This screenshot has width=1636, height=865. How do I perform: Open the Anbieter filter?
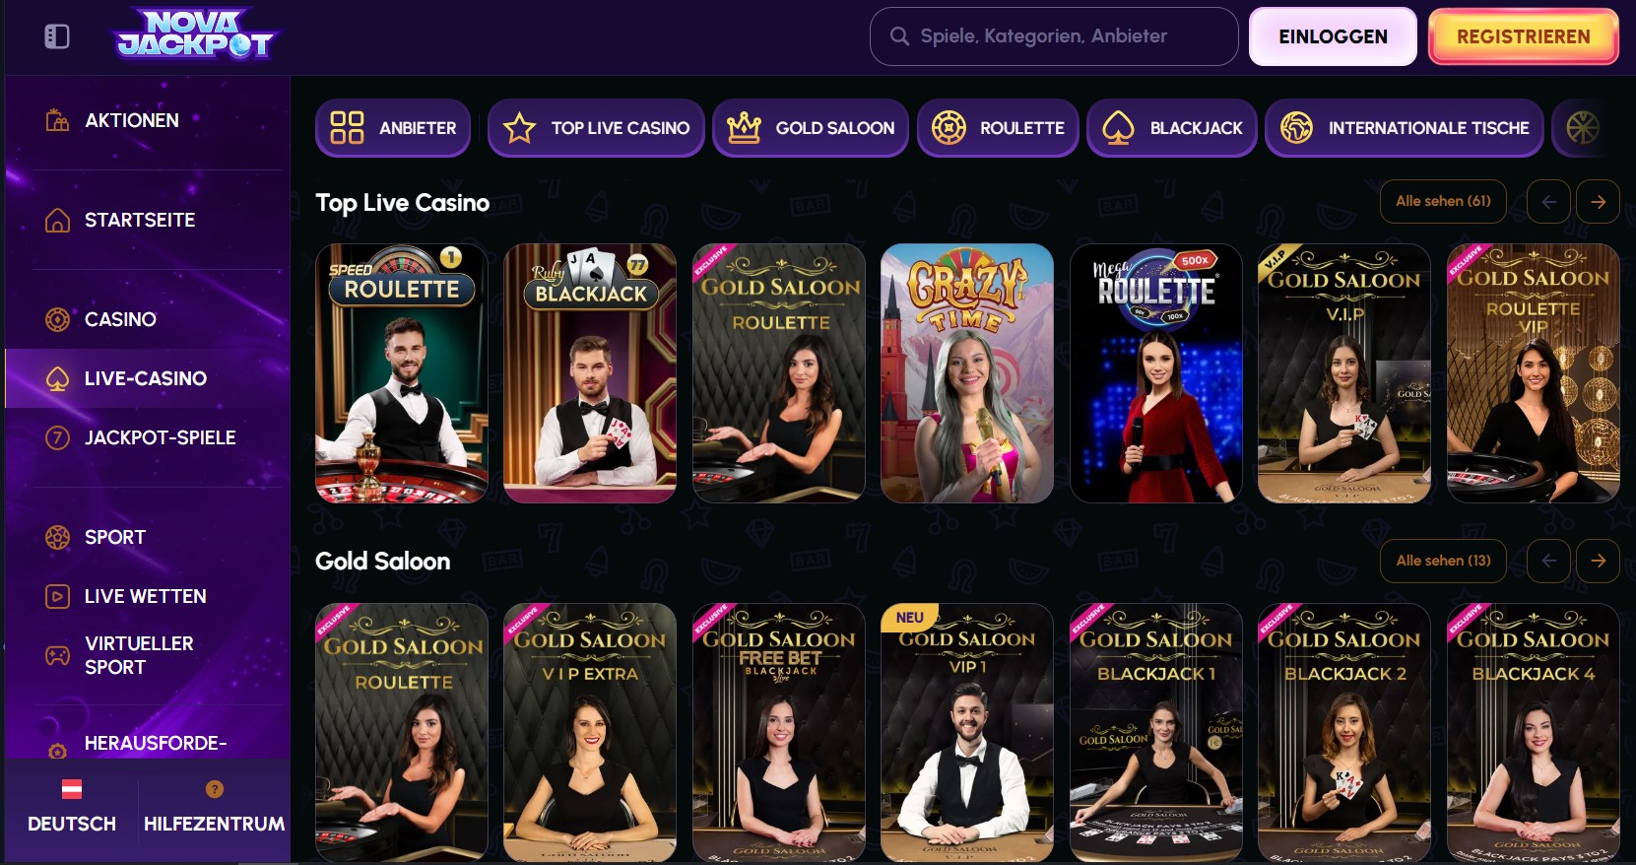coord(393,128)
